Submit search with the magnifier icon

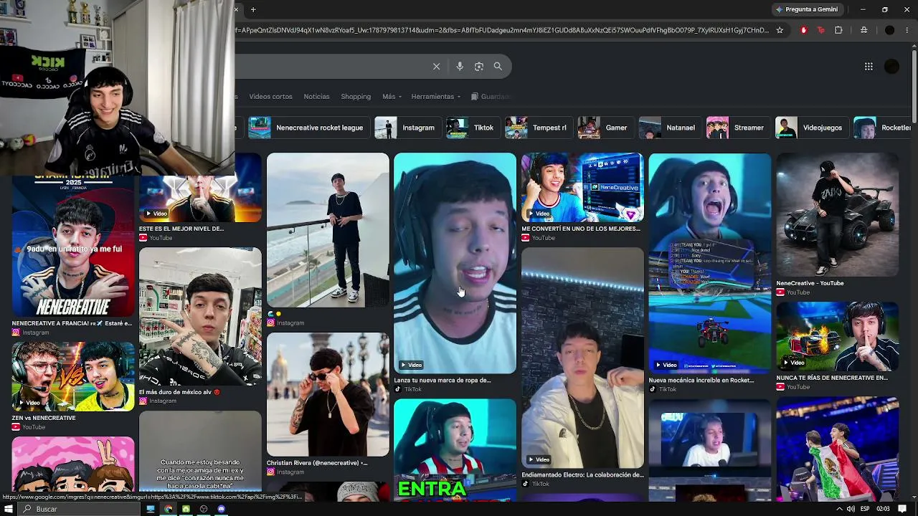498,67
